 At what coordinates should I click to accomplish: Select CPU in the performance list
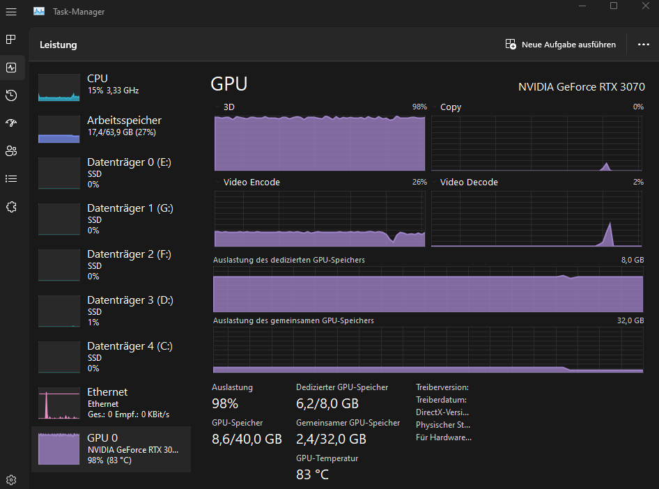coord(111,86)
